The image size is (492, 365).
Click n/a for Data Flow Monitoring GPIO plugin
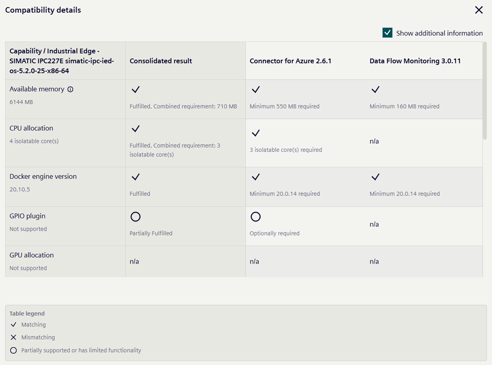point(374,224)
